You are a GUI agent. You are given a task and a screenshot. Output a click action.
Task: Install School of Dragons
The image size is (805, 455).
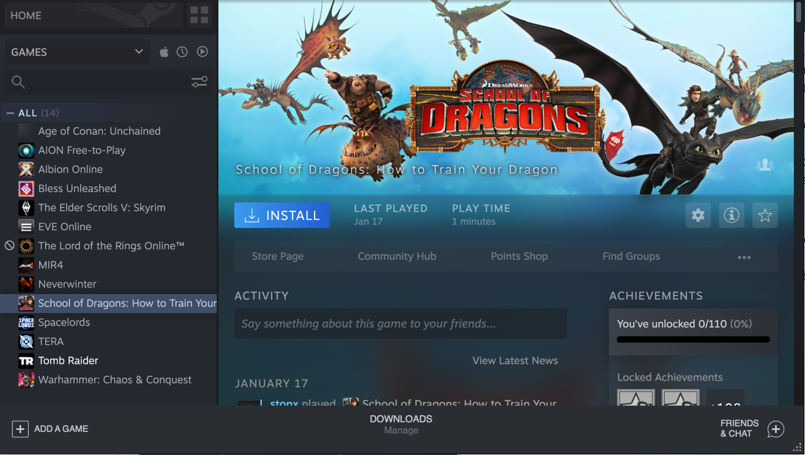coord(282,215)
